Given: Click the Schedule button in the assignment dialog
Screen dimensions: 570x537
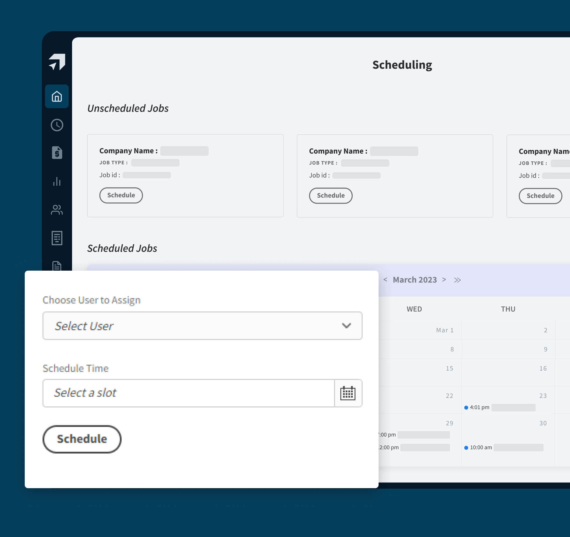Looking at the screenshot, I should pos(82,439).
